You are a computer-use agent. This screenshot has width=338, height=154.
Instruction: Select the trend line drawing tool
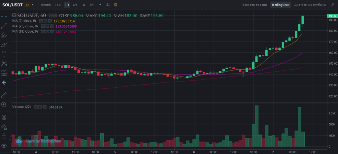4,25
